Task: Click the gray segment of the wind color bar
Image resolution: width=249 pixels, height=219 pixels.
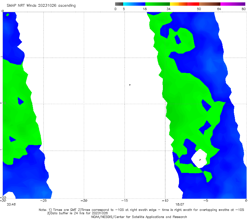Action: [119, 4]
